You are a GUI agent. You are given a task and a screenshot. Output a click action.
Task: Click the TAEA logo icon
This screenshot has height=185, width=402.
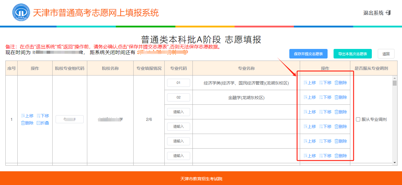pos(21,13)
